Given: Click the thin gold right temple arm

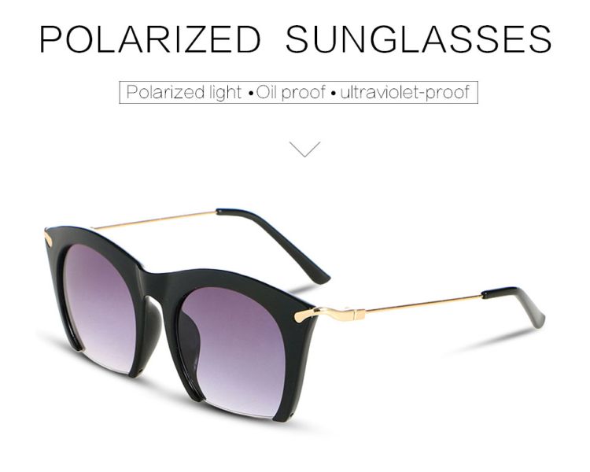Looking at the screenshot, I should (424, 304).
